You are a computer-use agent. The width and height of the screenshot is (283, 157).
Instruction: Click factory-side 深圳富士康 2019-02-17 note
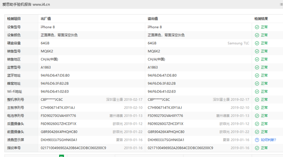coord(124,99)
